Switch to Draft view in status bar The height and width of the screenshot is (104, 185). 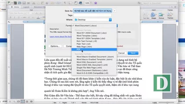coord(10,101)
